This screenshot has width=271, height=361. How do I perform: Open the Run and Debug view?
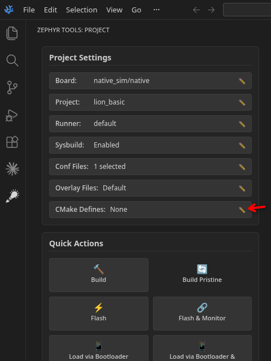click(x=11, y=115)
